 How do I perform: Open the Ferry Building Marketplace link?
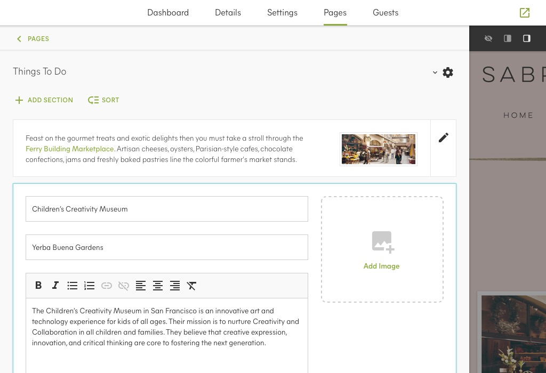70,149
